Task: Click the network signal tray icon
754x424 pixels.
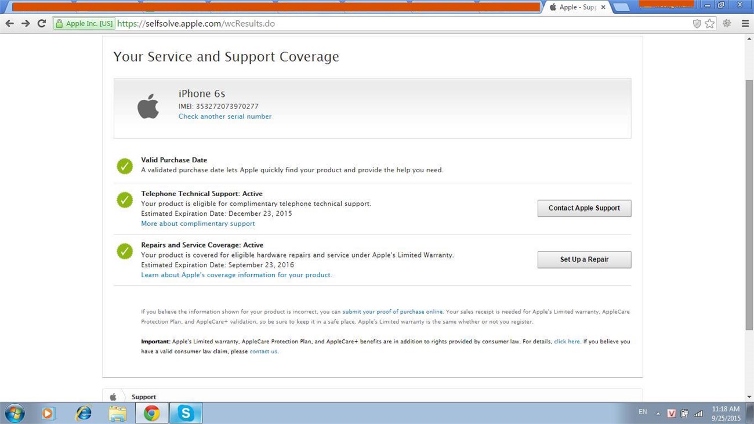Action: click(698, 414)
